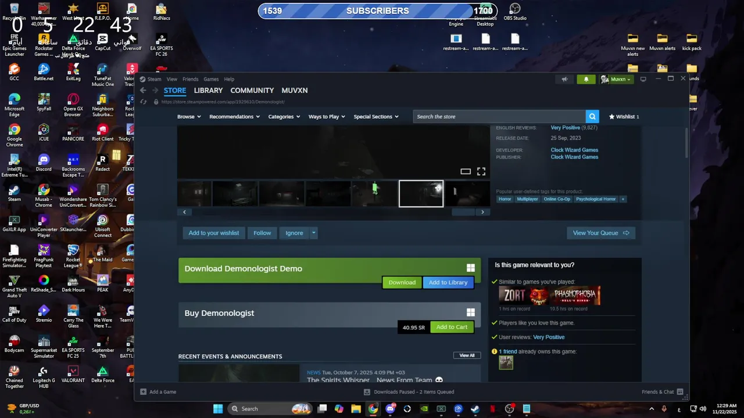Expand the Special Sections menu

376,117
